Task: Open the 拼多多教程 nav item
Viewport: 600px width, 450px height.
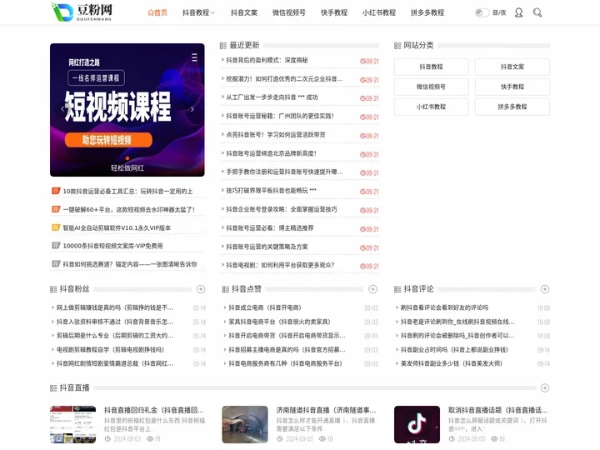Action: point(427,12)
